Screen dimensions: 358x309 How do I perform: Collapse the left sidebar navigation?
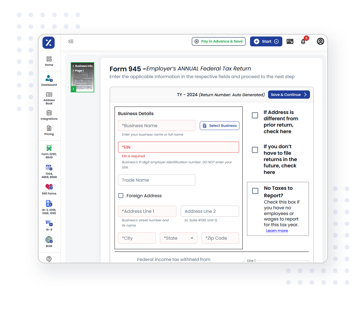click(71, 41)
